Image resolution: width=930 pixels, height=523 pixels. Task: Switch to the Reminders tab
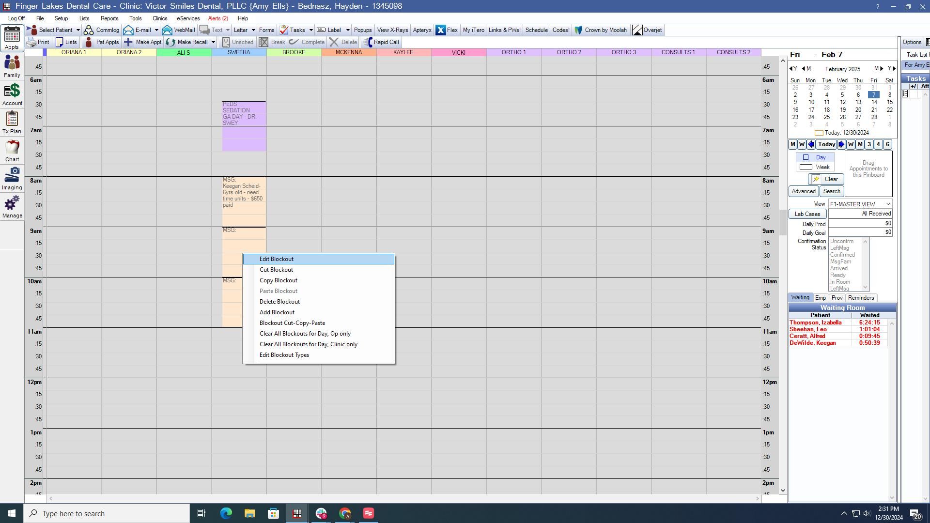pyautogui.click(x=861, y=298)
